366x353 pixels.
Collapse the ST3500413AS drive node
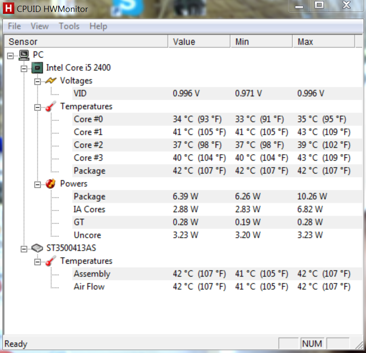24,249
